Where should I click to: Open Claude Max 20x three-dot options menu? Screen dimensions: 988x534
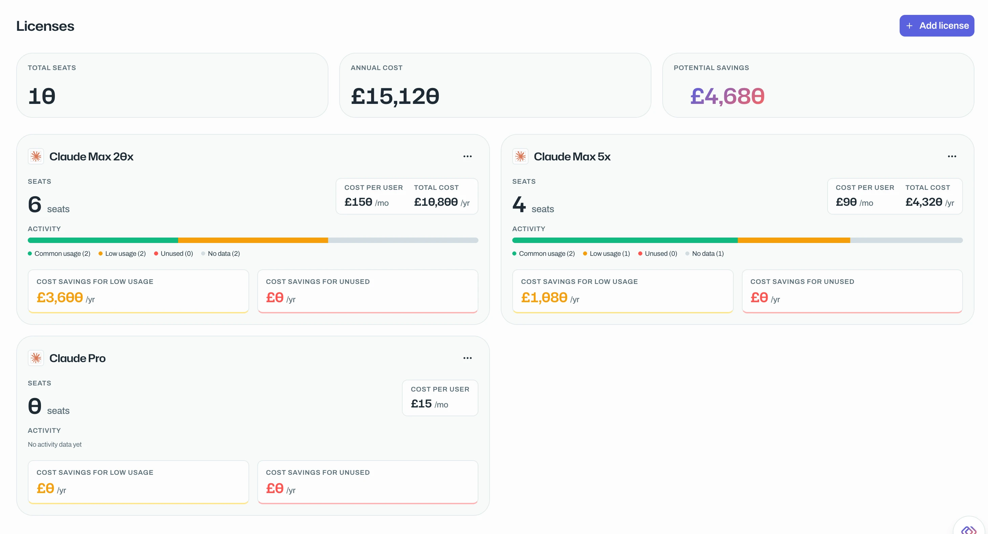click(x=467, y=156)
